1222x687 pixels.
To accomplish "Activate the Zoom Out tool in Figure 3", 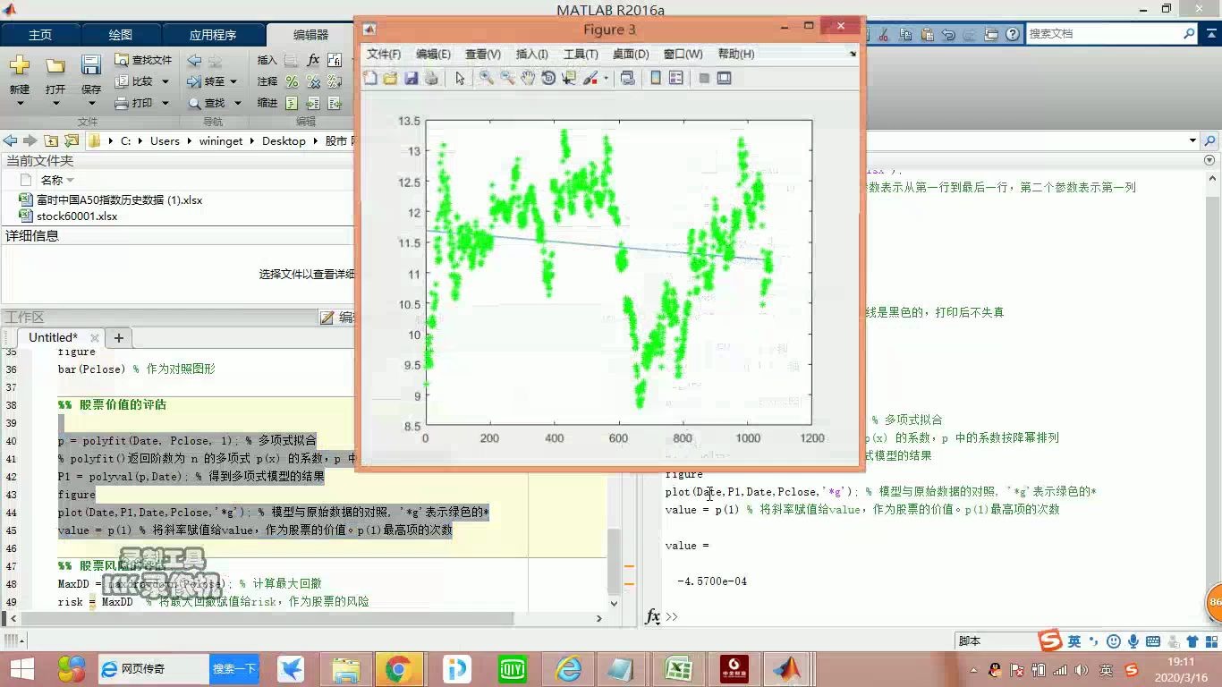I will click(507, 78).
